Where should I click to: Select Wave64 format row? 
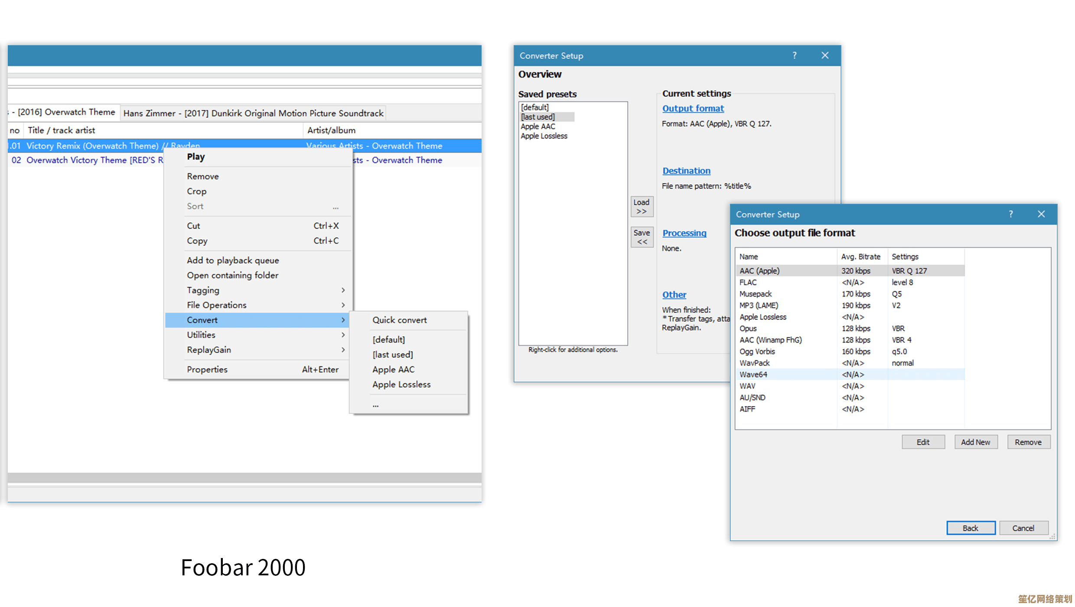coord(850,375)
